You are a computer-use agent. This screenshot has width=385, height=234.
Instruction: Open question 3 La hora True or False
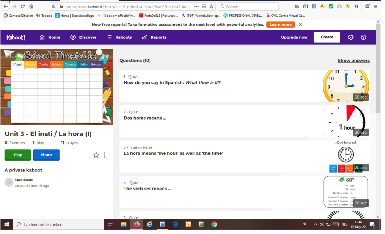(244, 156)
